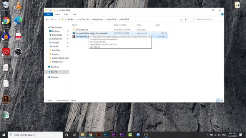Open the notification center icon
Image resolution: width=246 pixels, height=138 pixels.
coord(241,135)
